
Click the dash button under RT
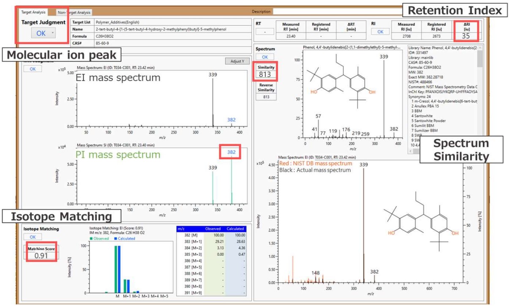264,32
